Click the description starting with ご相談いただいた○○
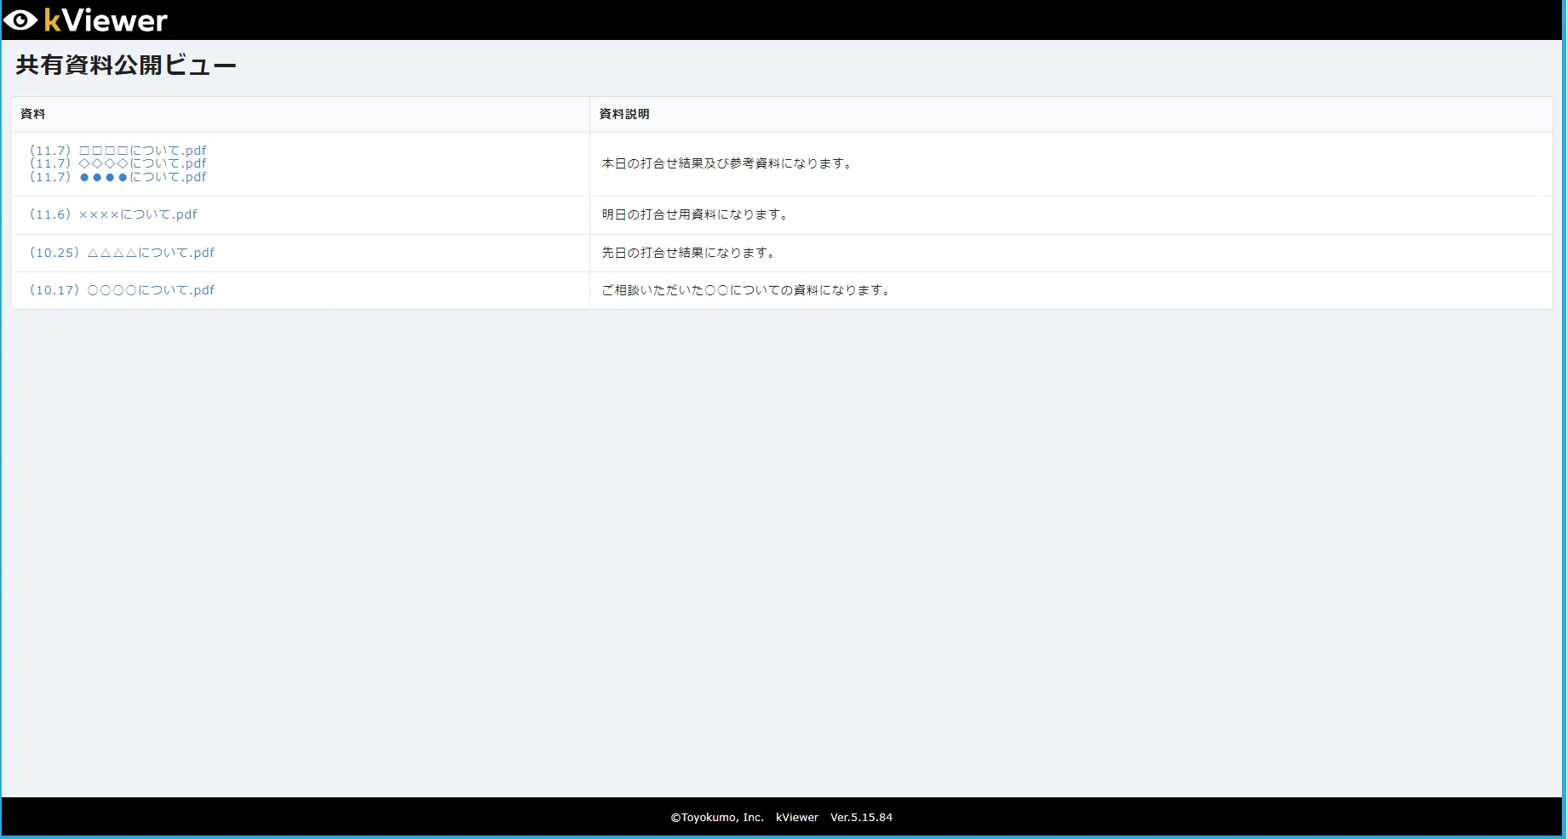 [747, 290]
